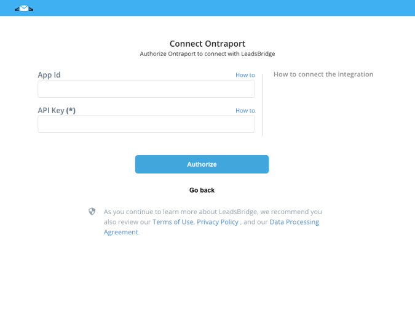Click the LeadsBridge logo in header
Screen dimensions: 415x323
24,9
